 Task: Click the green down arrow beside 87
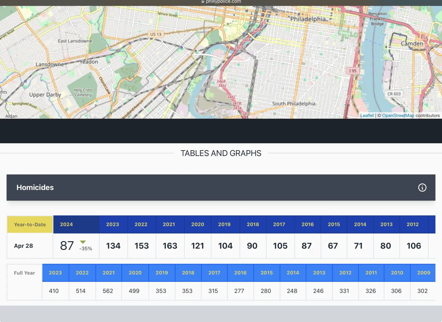tap(83, 242)
